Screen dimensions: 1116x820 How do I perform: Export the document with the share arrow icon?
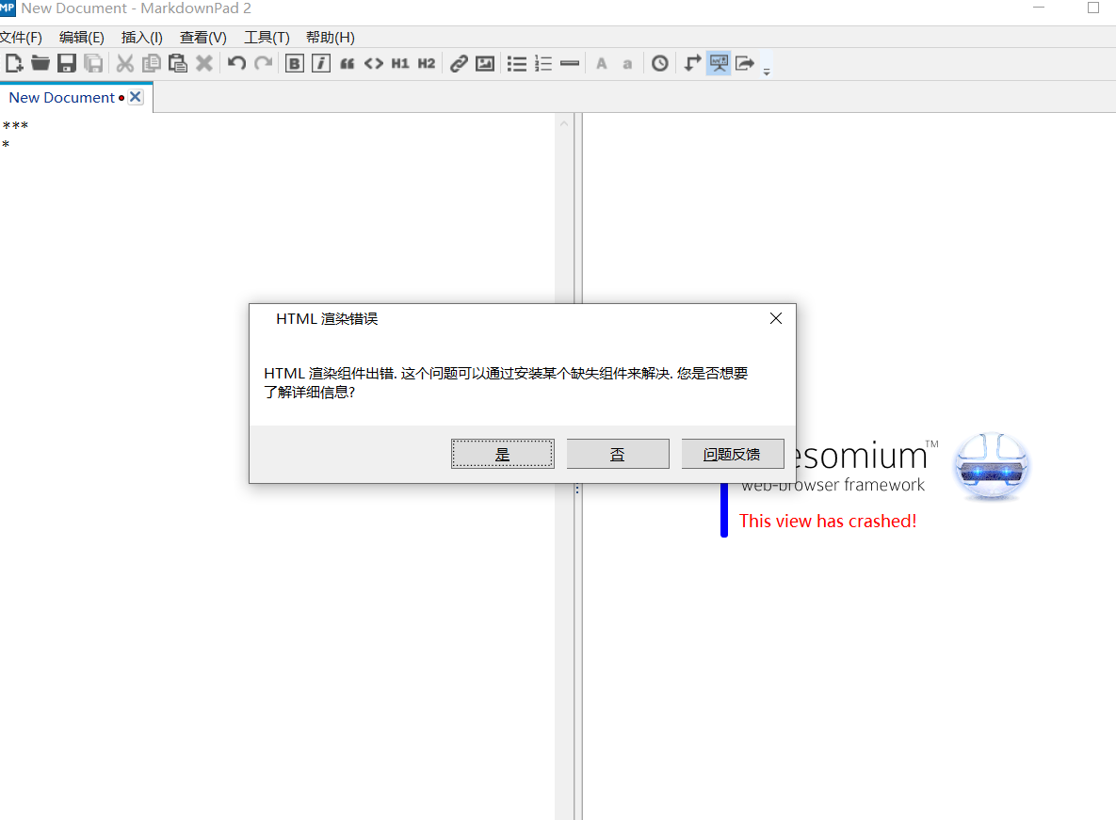click(744, 63)
